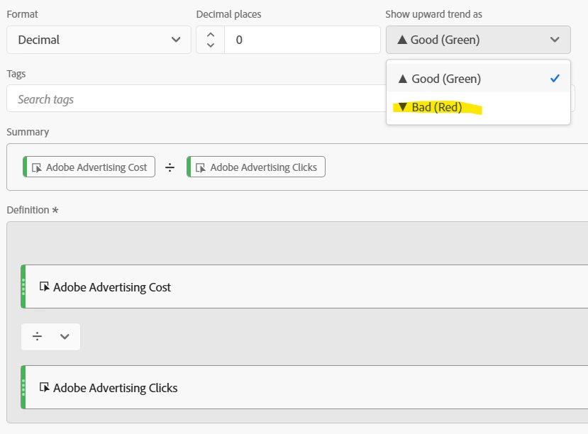Screen dimensions: 588x434
Task: Click metric icon on Summary Cost chip
Action: point(37,167)
